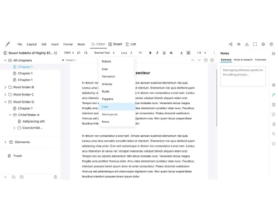This screenshot has width=278, height=208.
Task: Click the redo arrow icon
Action: 86,53
